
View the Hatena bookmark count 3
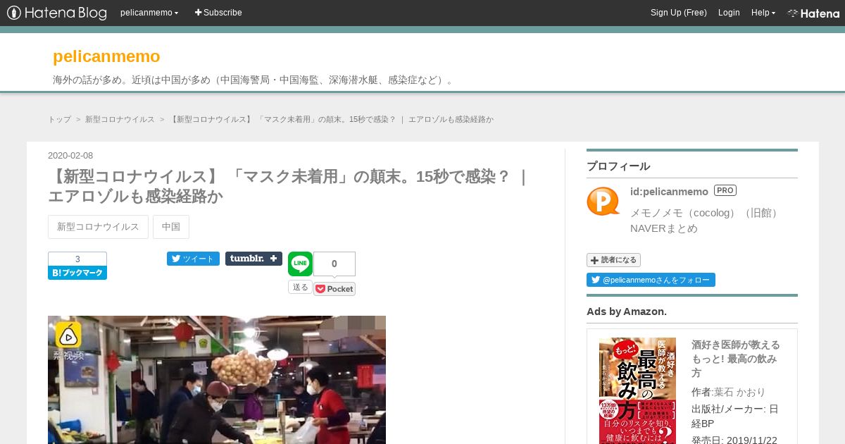[x=77, y=259]
